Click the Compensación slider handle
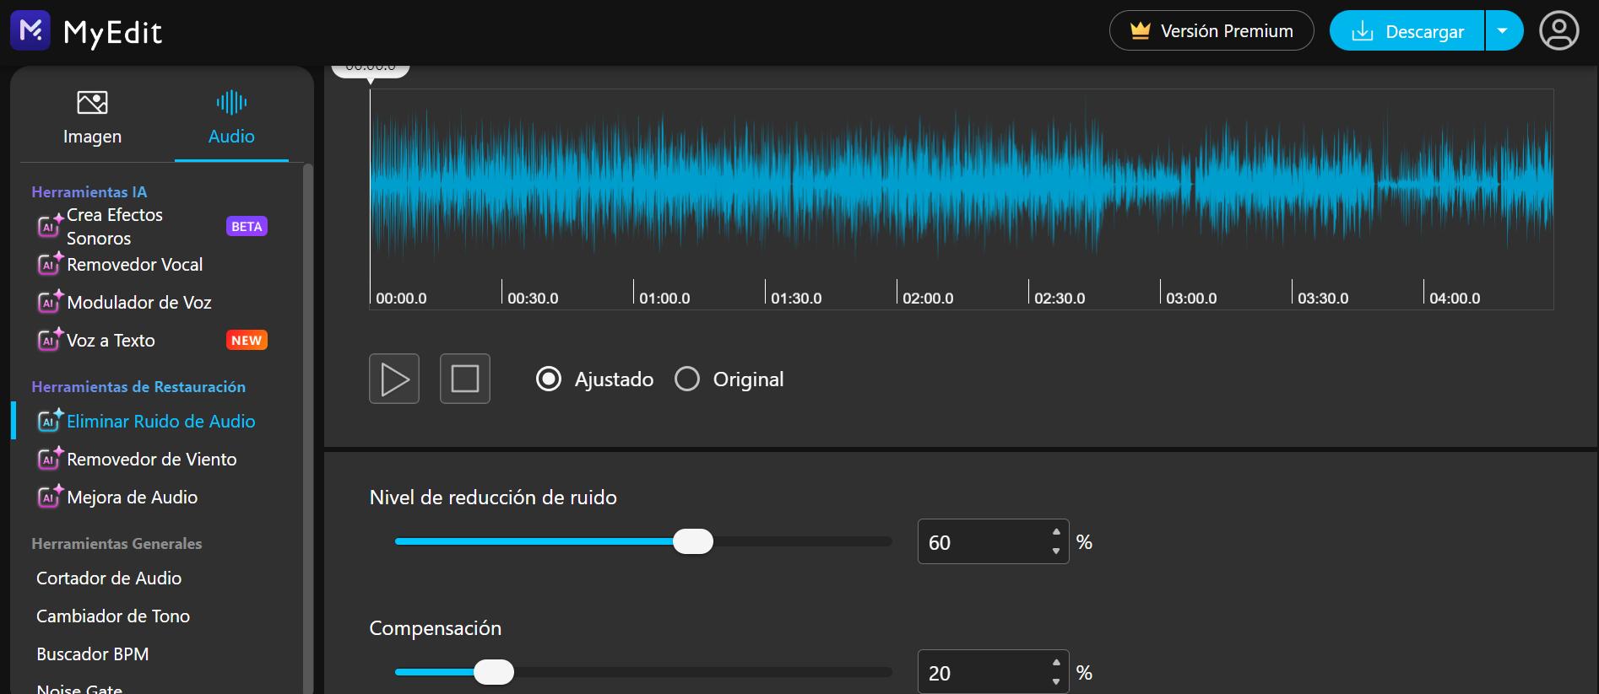This screenshot has width=1599, height=694. pos(494,672)
